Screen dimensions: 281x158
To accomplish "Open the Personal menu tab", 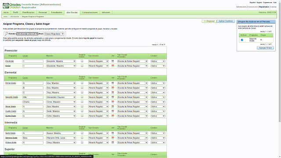I will 43,12.
